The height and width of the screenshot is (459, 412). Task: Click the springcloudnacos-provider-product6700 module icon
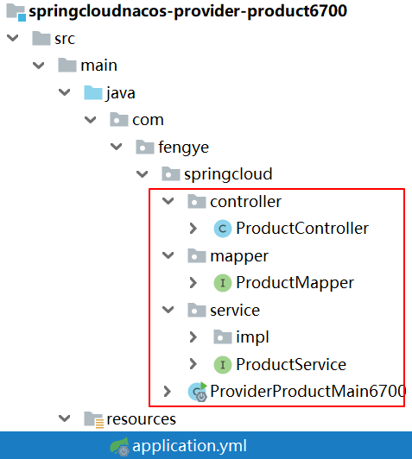click(x=16, y=12)
